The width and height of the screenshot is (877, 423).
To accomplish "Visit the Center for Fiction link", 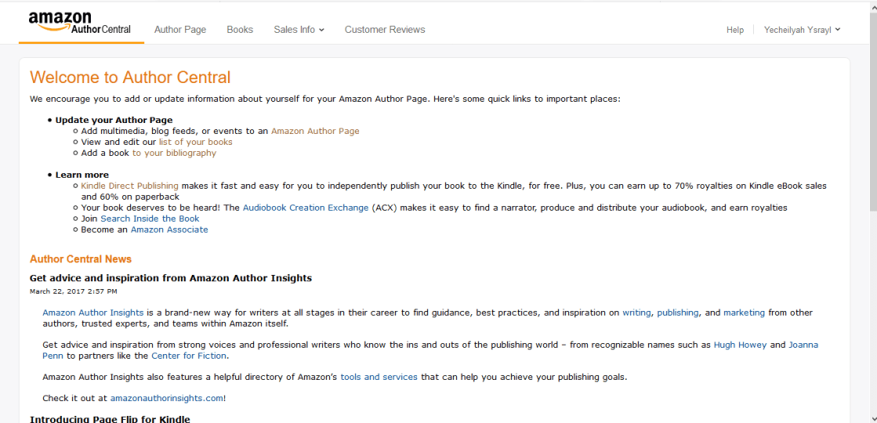I will [189, 356].
